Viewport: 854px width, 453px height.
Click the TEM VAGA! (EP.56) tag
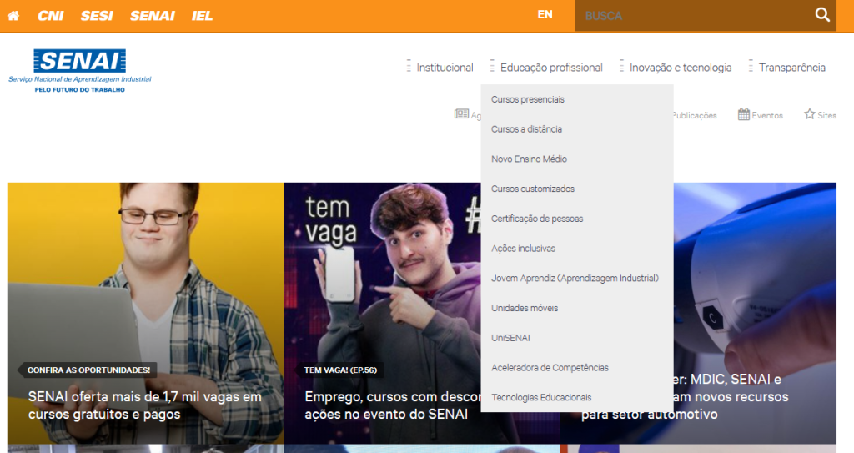tap(340, 370)
